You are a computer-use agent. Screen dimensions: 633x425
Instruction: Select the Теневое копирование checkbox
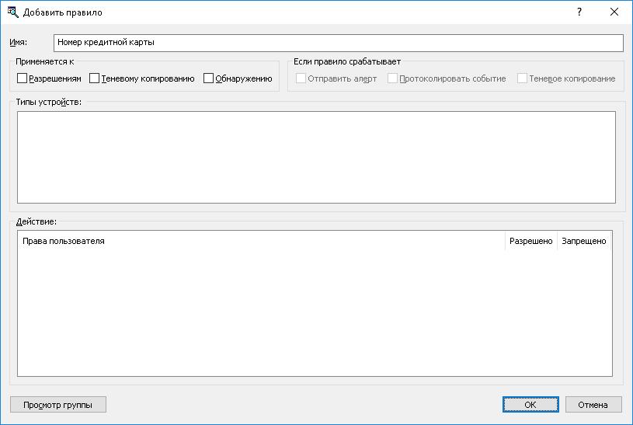coord(523,78)
